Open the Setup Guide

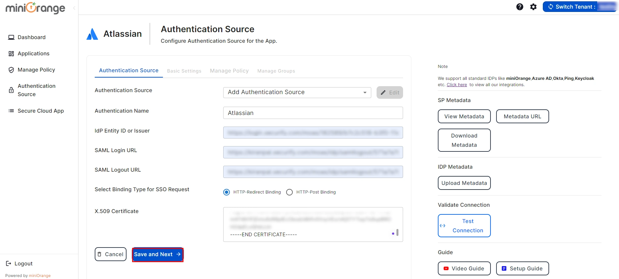(x=523, y=268)
